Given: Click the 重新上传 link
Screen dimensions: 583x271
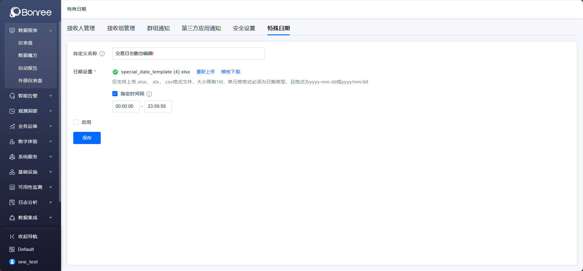Looking at the screenshot, I should click(x=205, y=72).
